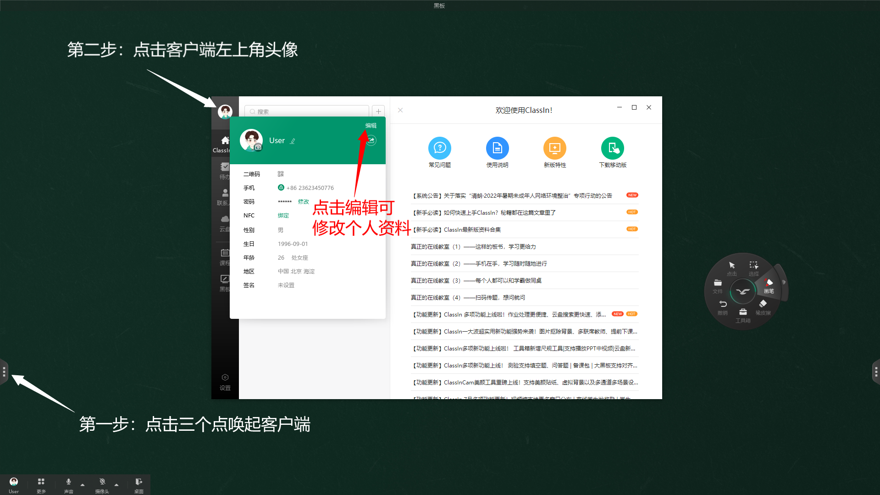The height and width of the screenshot is (495, 880).
Task: Close the welcome panel with X beside title
Action: [x=400, y=110]
